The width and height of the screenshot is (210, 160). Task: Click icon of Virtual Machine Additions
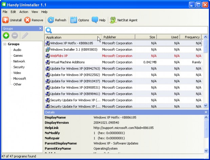click(x=47, y=62)
